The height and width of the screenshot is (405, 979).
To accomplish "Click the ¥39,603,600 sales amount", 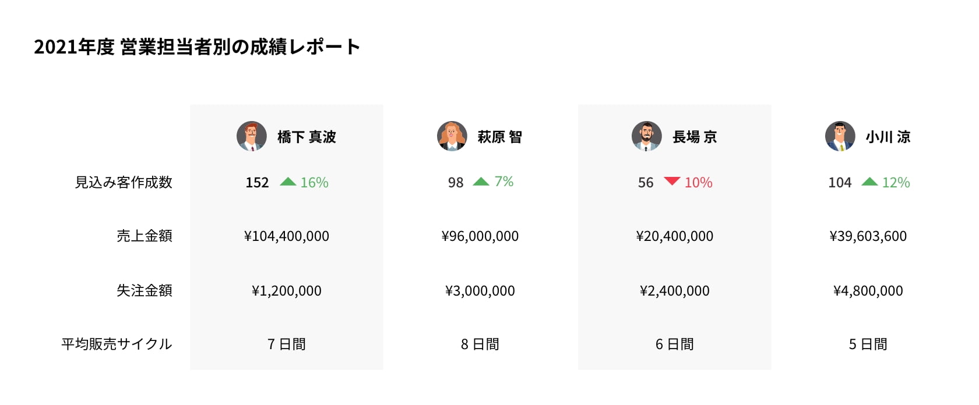I will tap(868, 236).
